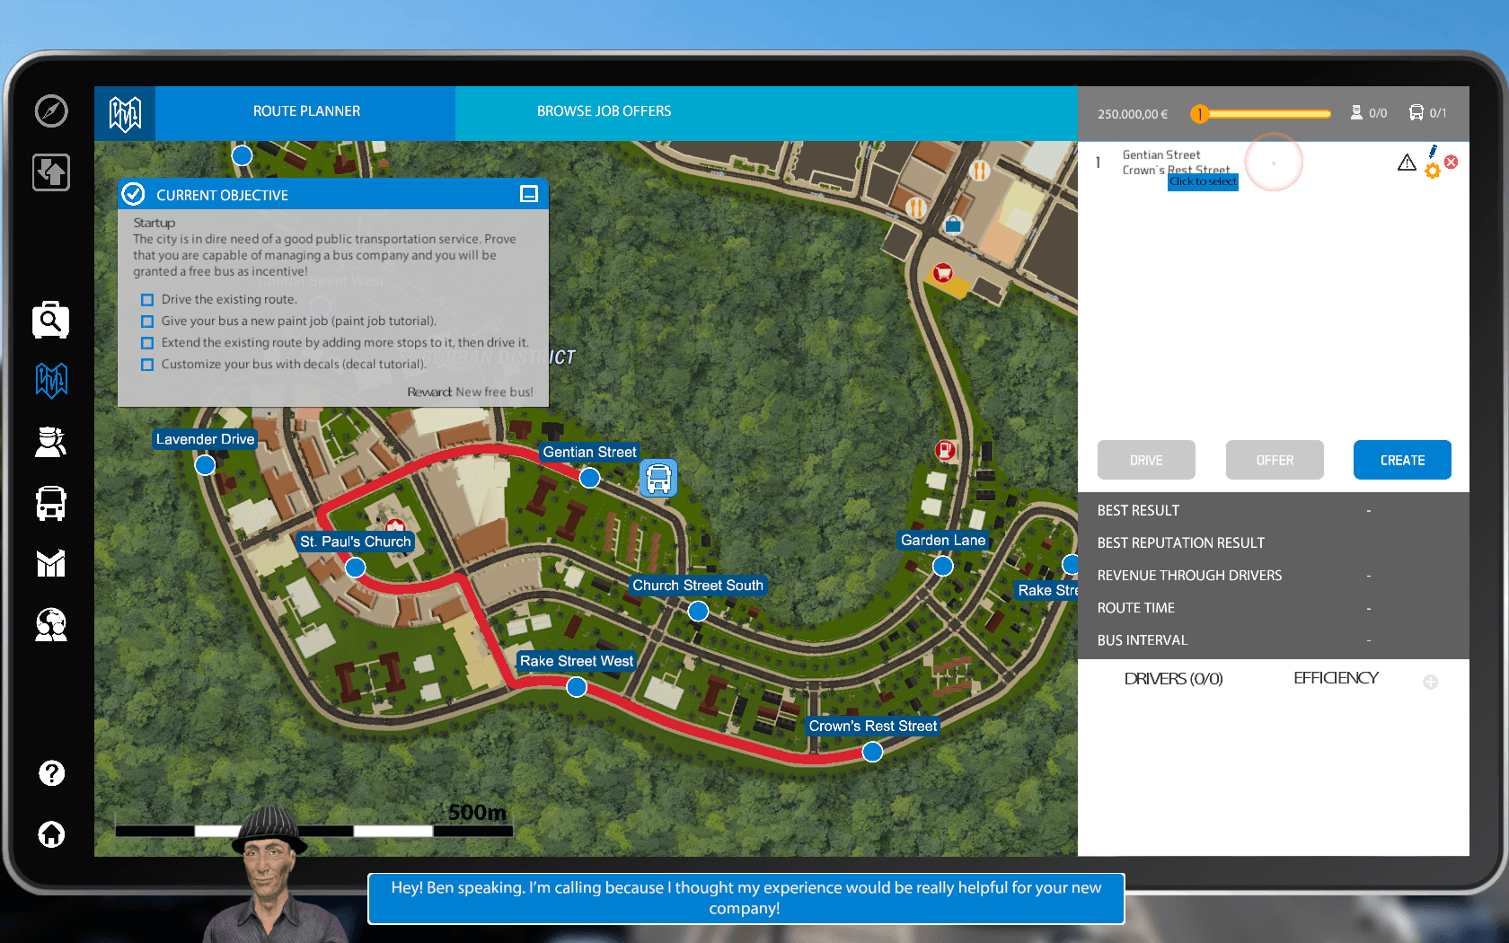Minimize the Current Objective panel

(529, 194)
